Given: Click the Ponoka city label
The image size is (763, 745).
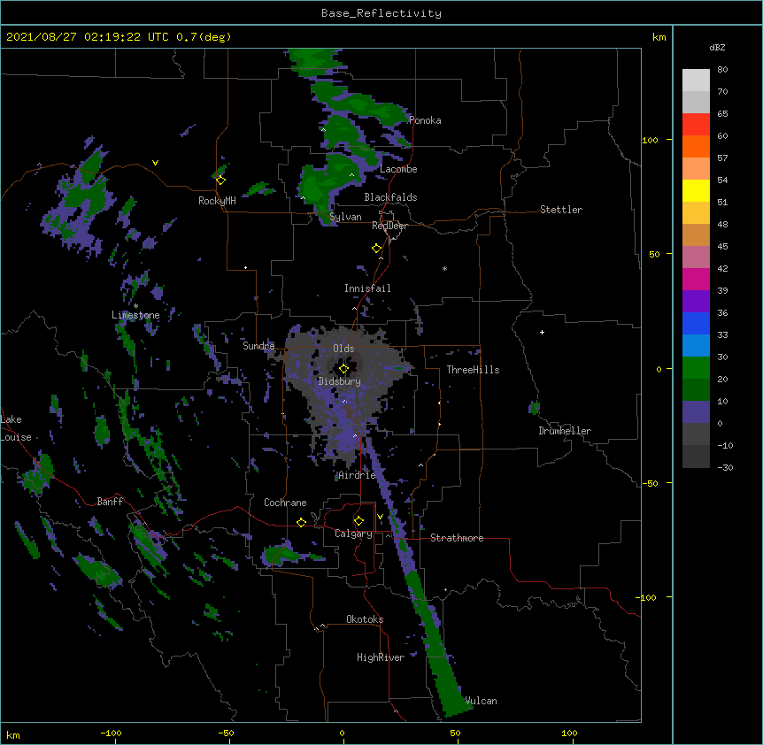Looking at the screenshot, I should coord(425,120).
